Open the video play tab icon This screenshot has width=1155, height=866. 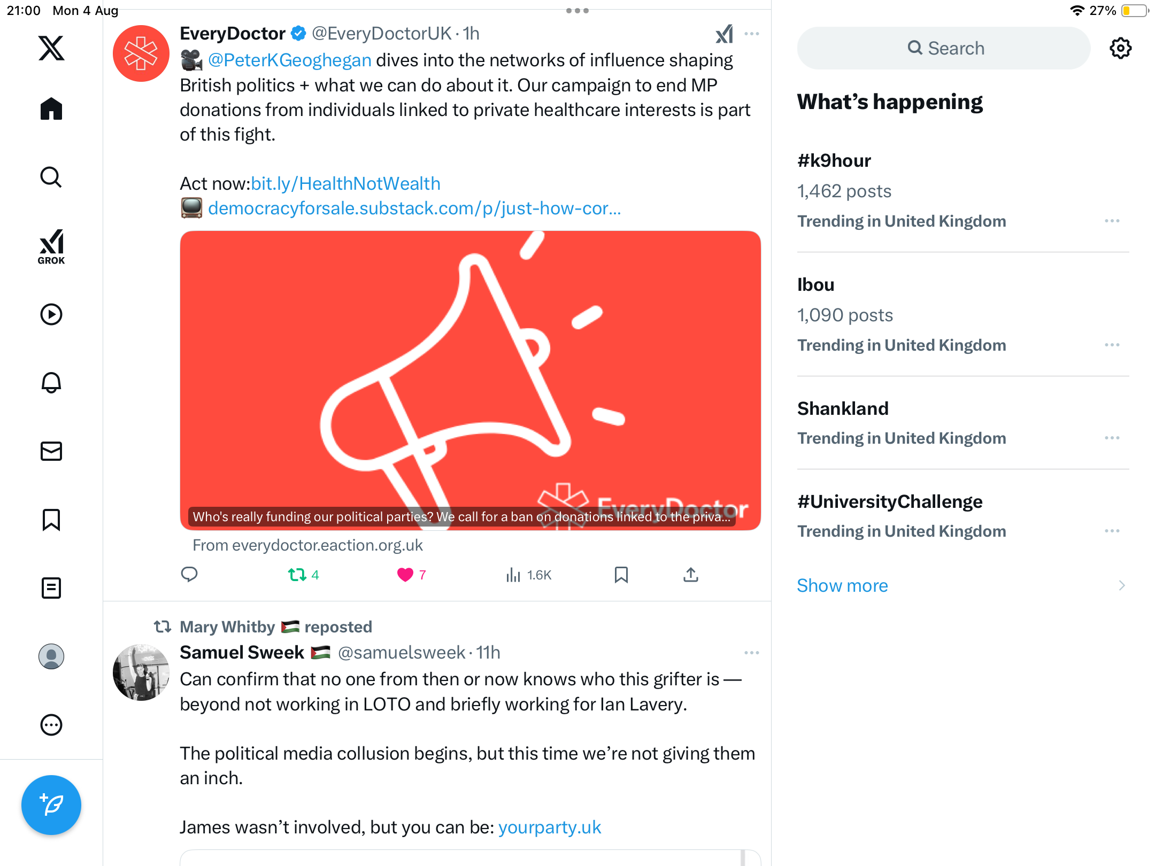click(x=51, y=314)
